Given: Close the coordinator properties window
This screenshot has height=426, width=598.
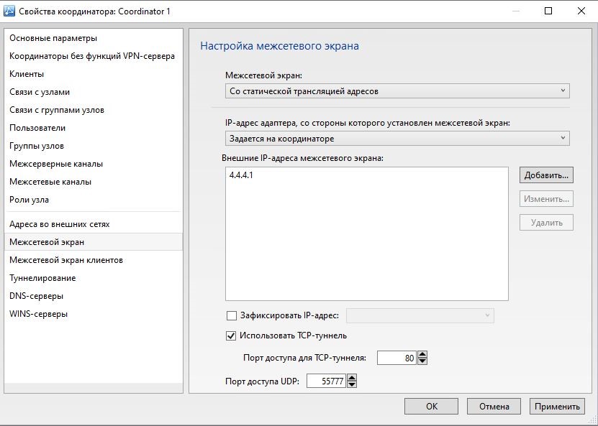Looking at the screenshot, I should 581,11.
